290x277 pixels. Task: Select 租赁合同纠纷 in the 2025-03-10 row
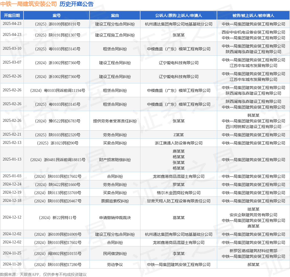[115, 49]
